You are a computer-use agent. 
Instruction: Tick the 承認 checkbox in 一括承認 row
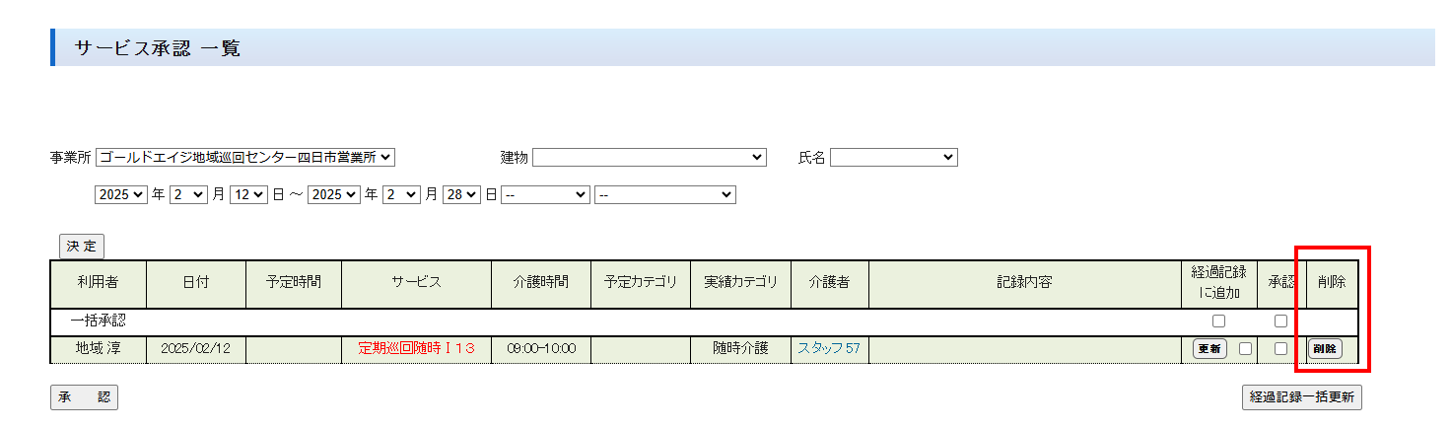coord(1280,321)
